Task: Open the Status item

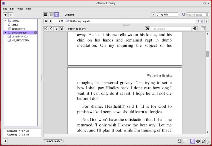Action: 15,25
